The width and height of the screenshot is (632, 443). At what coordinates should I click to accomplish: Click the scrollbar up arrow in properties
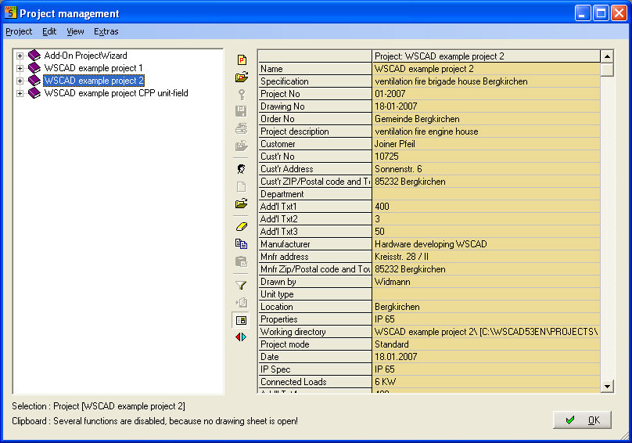click(x=607, y=56)
